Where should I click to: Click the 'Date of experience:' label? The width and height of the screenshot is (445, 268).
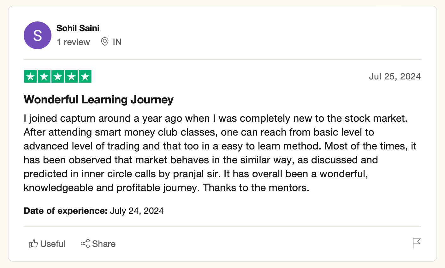66,211
